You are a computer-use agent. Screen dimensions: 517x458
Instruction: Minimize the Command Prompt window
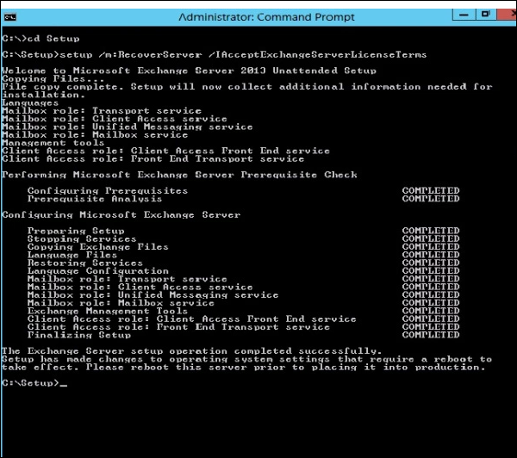(x=464, y=15)
